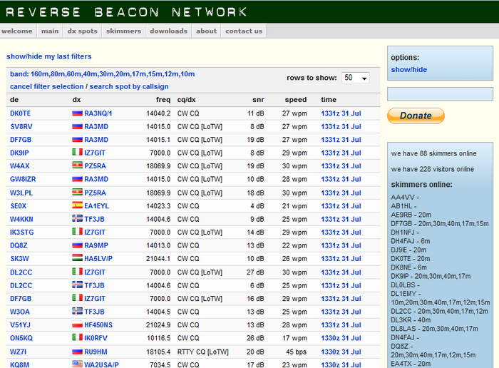
Task: Open spotter callsign GW8IZR
Action: click(23, 179)
